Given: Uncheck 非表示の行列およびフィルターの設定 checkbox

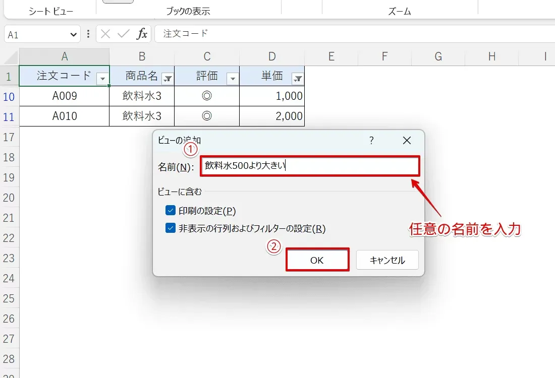Looking at the screenshot, I should click(x=170, y=228).
